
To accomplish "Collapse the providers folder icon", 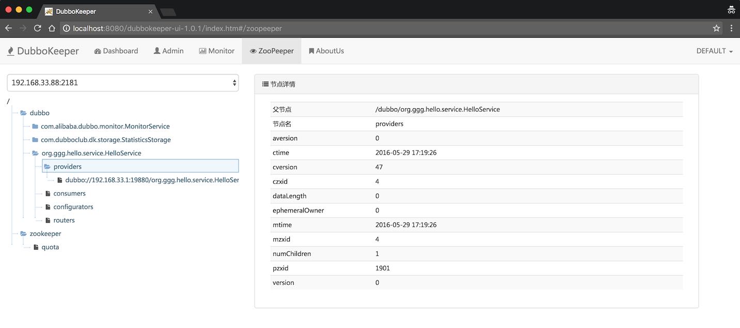I will (x=48, y=166).
